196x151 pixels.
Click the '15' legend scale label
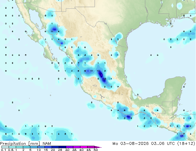46,150
